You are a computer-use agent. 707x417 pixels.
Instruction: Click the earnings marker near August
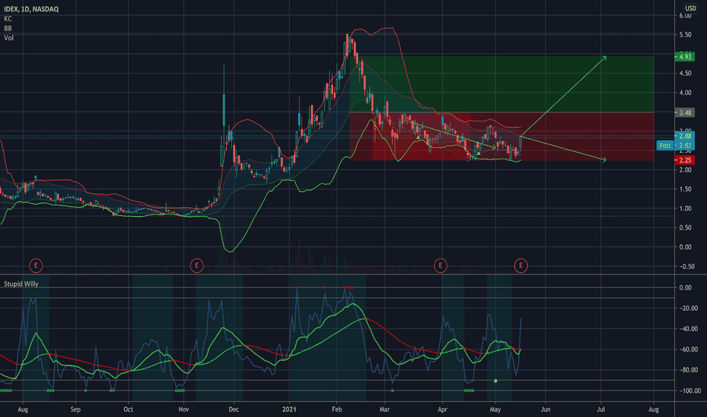pos(36,265)
